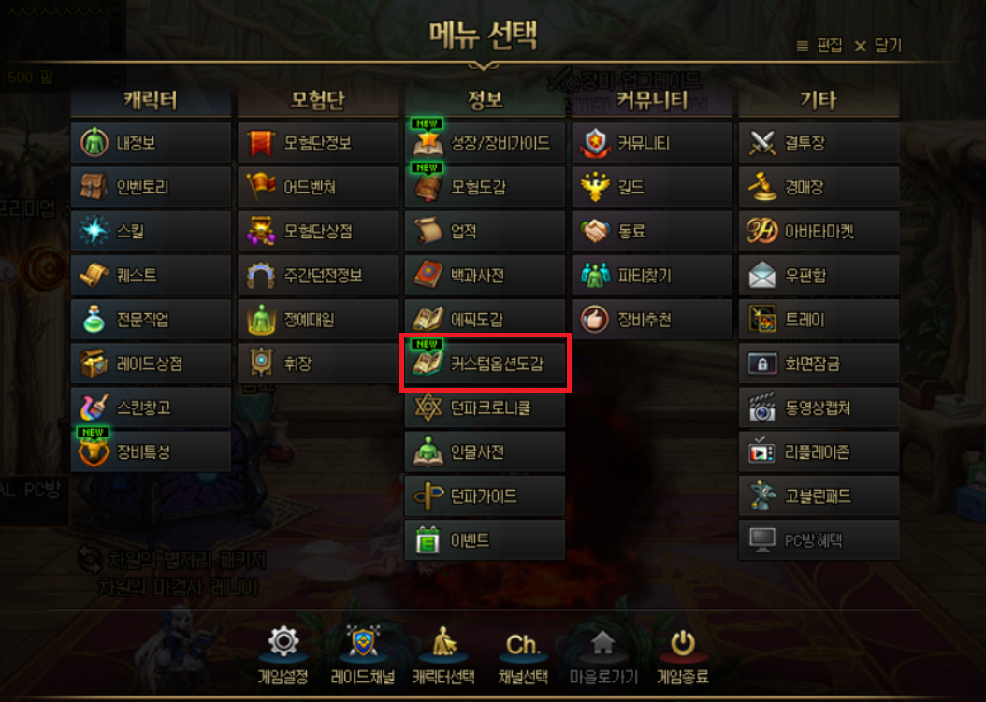Open the 경매장 gavel icon
The height and width of the screenshot is (702, 986).
[x=762, y=187]
